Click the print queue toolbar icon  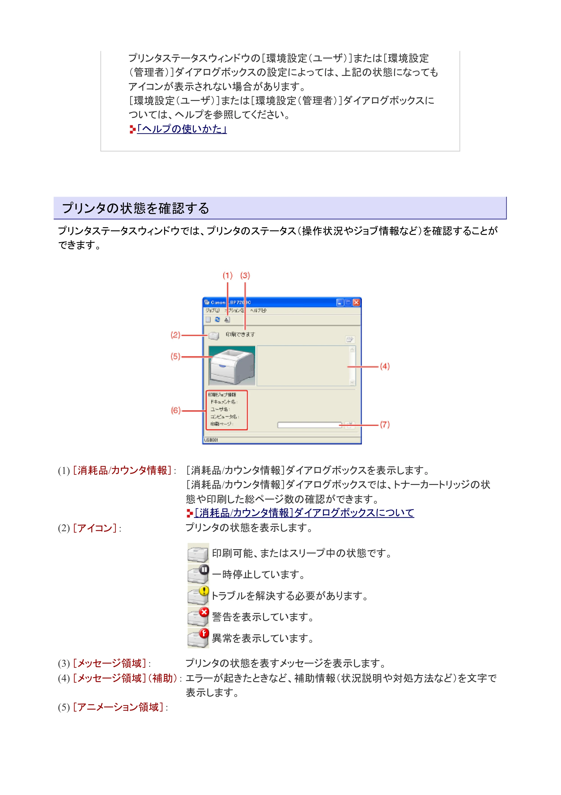point(208,320)
